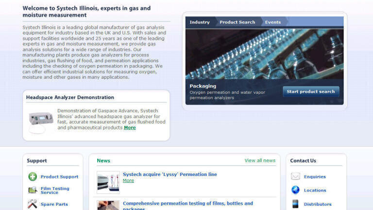Click the Start product search button
Viewport: 373px width, 210px height.
click(311, 92)
